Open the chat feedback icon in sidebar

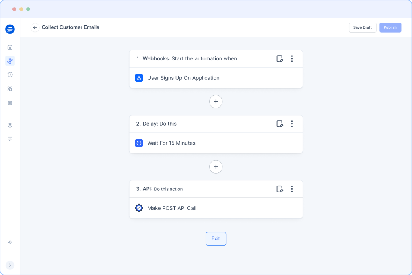10,139
